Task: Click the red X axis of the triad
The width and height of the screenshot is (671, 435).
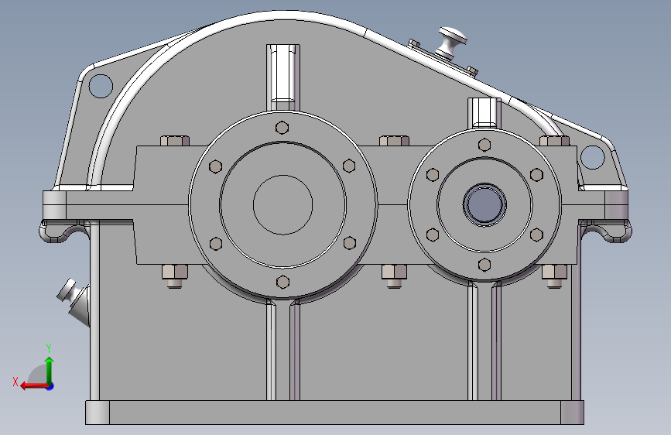Action: pyautogui.click(x=34, y=386)
